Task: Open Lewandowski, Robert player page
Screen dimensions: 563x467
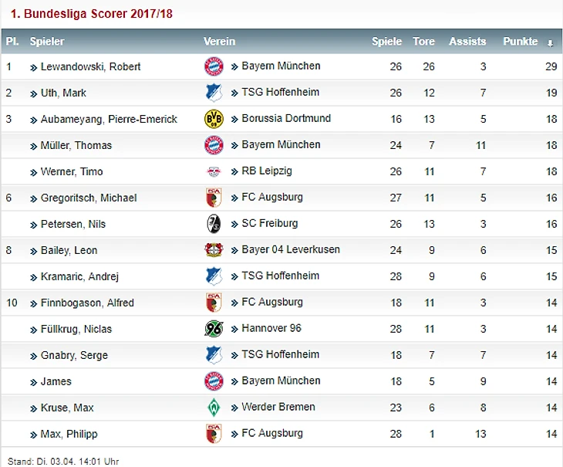Action: [90, 67]
